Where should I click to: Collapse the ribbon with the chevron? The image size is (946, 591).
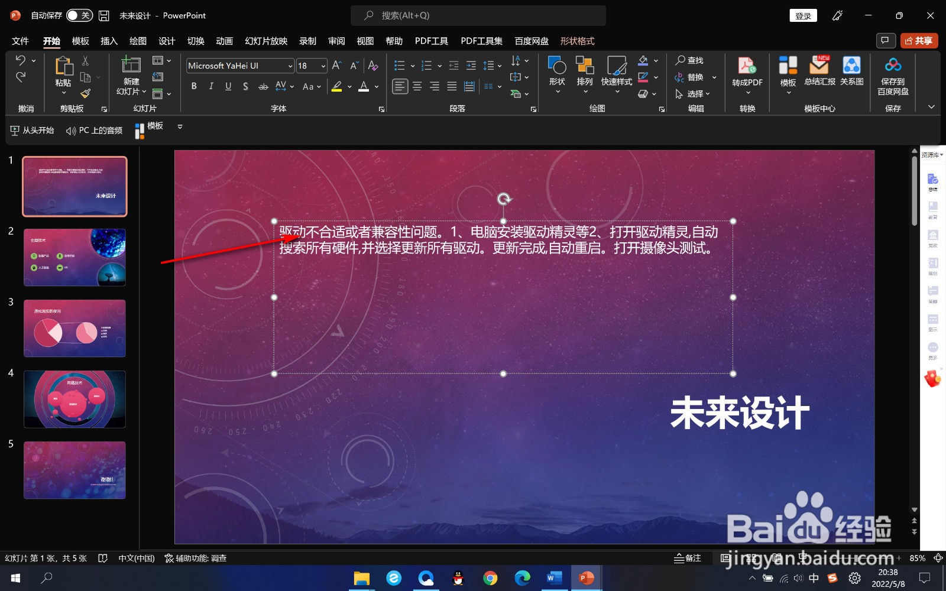click(931, 107)
